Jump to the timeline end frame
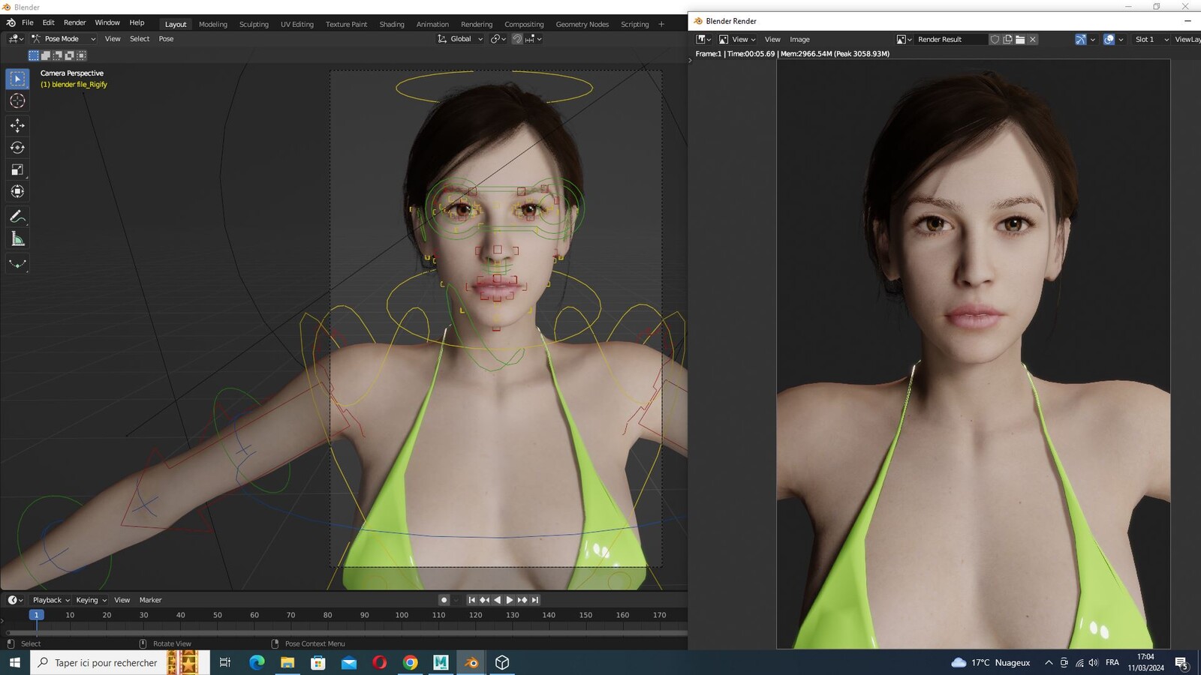 pos(534,600)
